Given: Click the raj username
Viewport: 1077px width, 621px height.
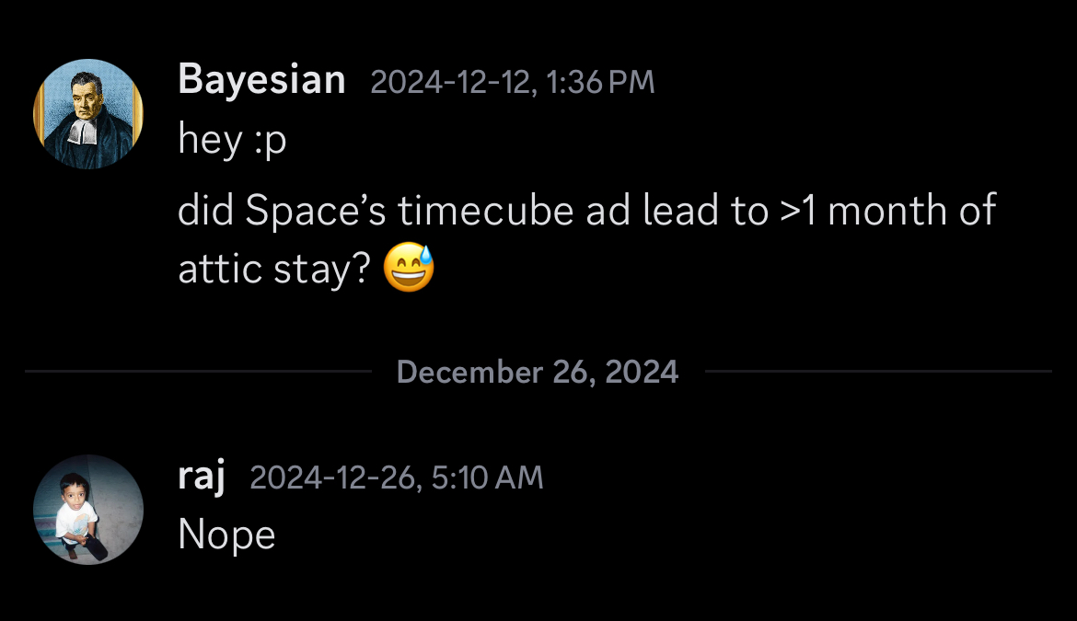Looking at the screenshot, I should tap(201, 477).
